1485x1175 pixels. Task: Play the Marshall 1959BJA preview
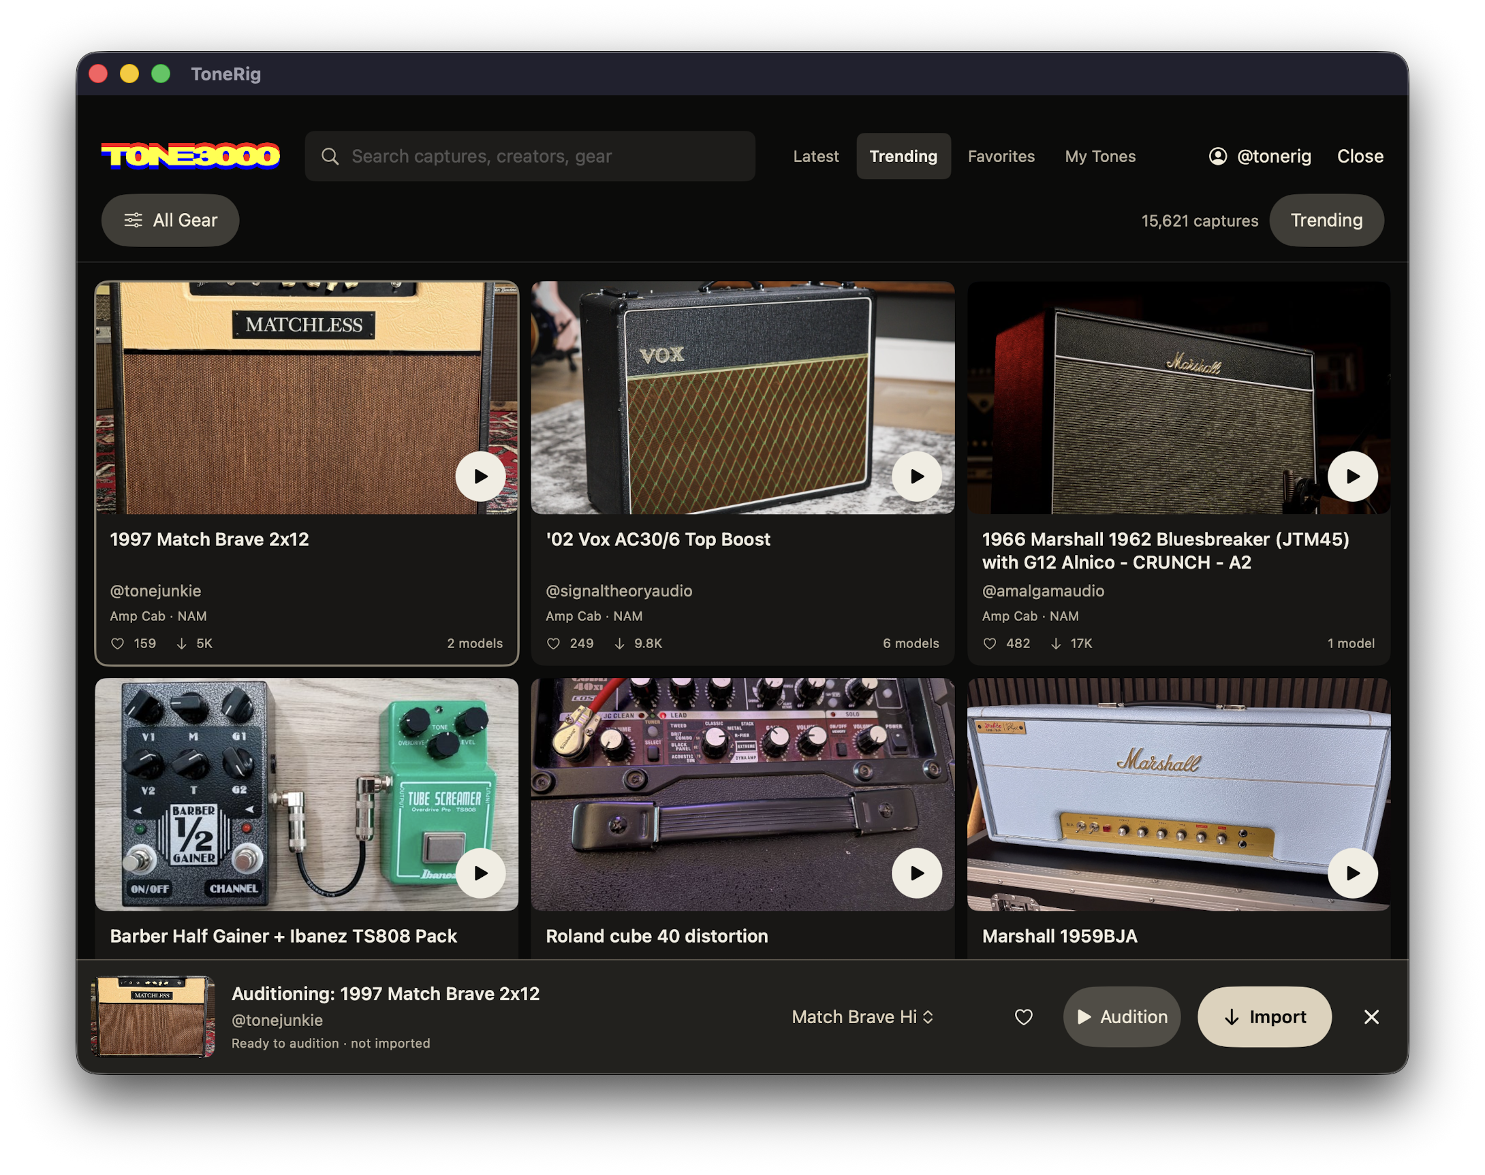pos(1352,873)
